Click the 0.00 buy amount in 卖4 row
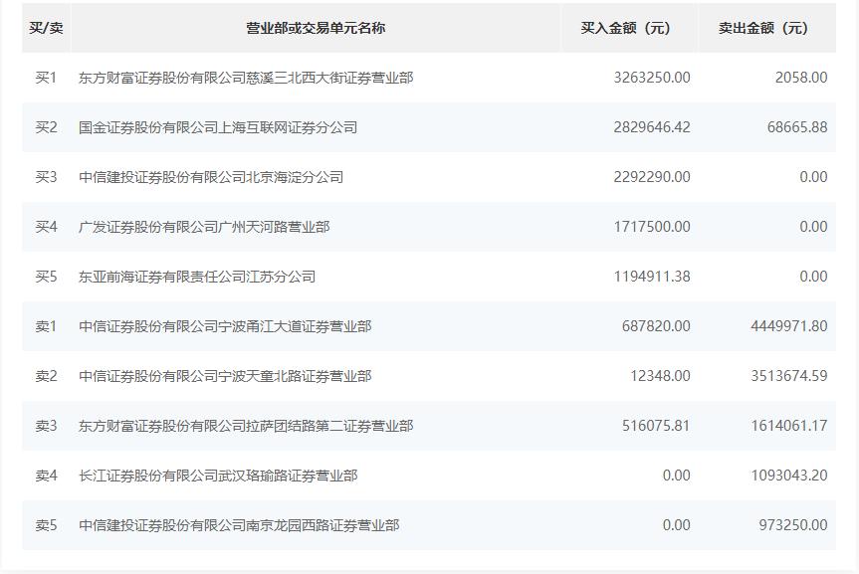Image resolution: width=859 pixels, height=574 pixels. pyautogui.click(x=677, y=476)
